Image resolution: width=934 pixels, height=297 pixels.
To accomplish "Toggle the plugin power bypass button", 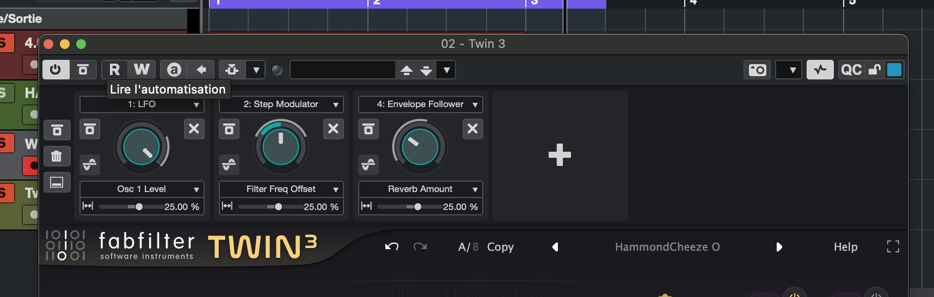I will (56, 70).
